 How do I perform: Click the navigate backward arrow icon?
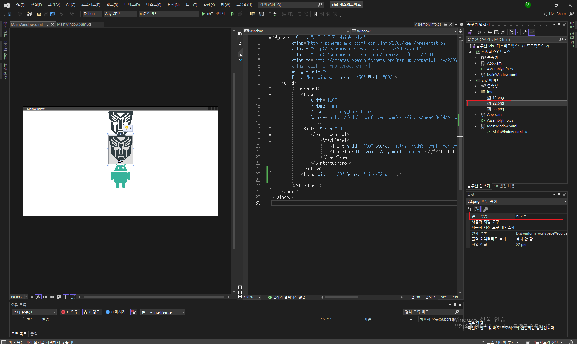click(x=9, y=14)
